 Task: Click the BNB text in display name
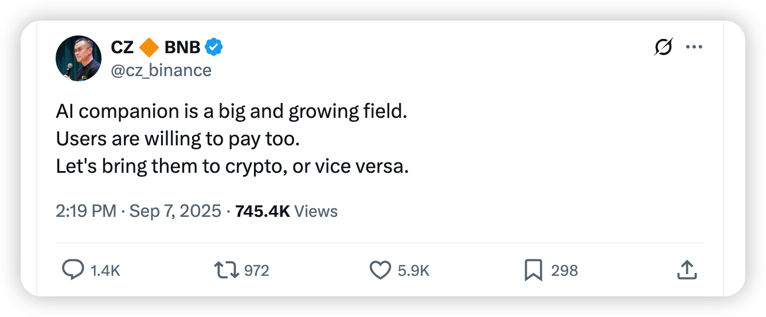click(x=182, y=47)
